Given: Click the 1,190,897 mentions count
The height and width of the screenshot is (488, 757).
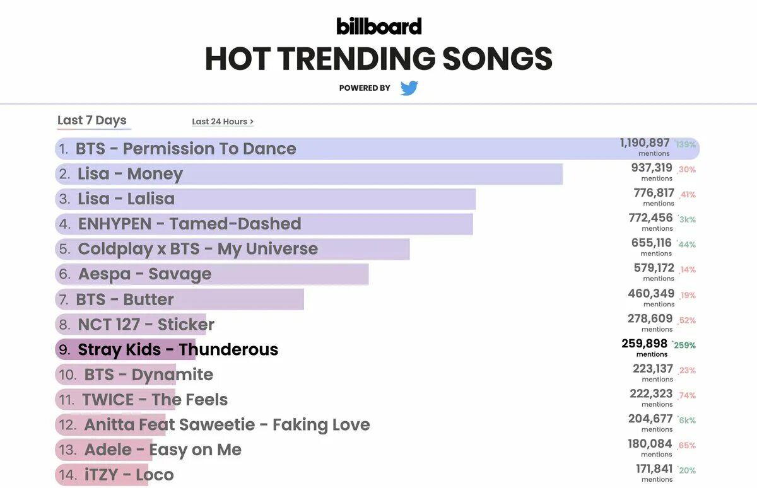Looking at the screenshot, I should tap(645, 147).
